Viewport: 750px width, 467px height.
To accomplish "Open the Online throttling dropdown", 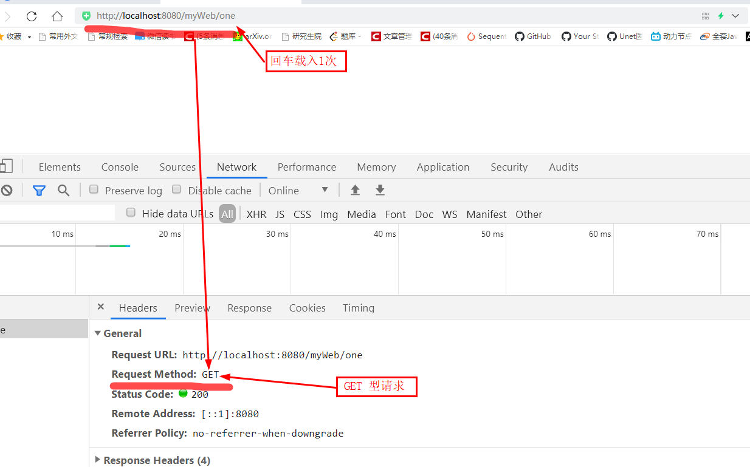I will tap(298, 190).
